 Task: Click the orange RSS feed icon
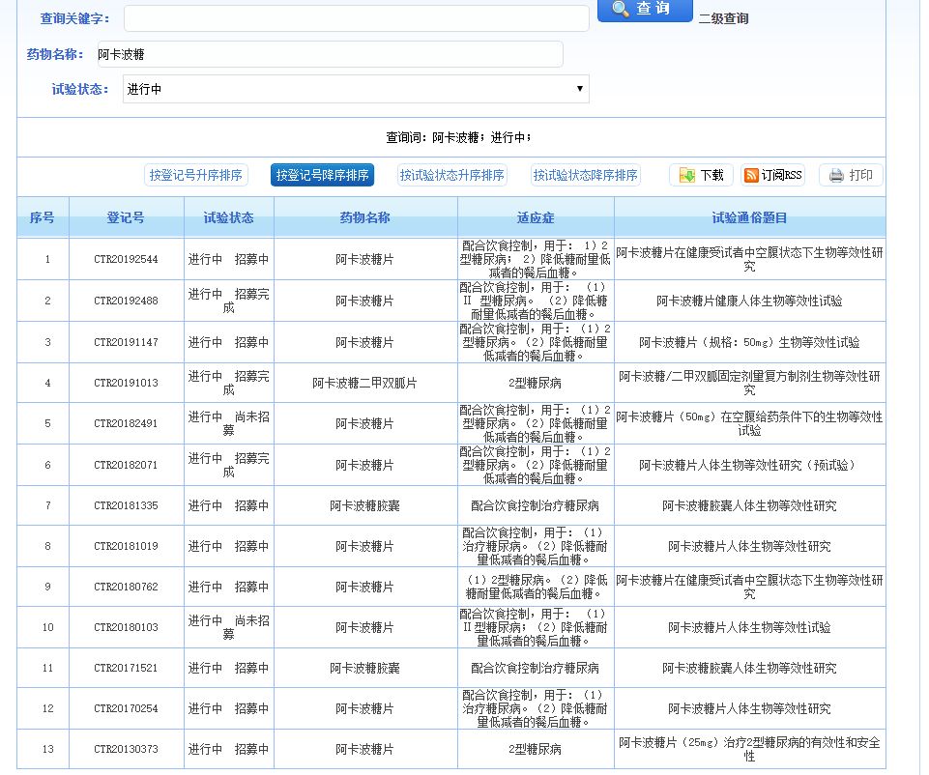[x=751, y=175]
